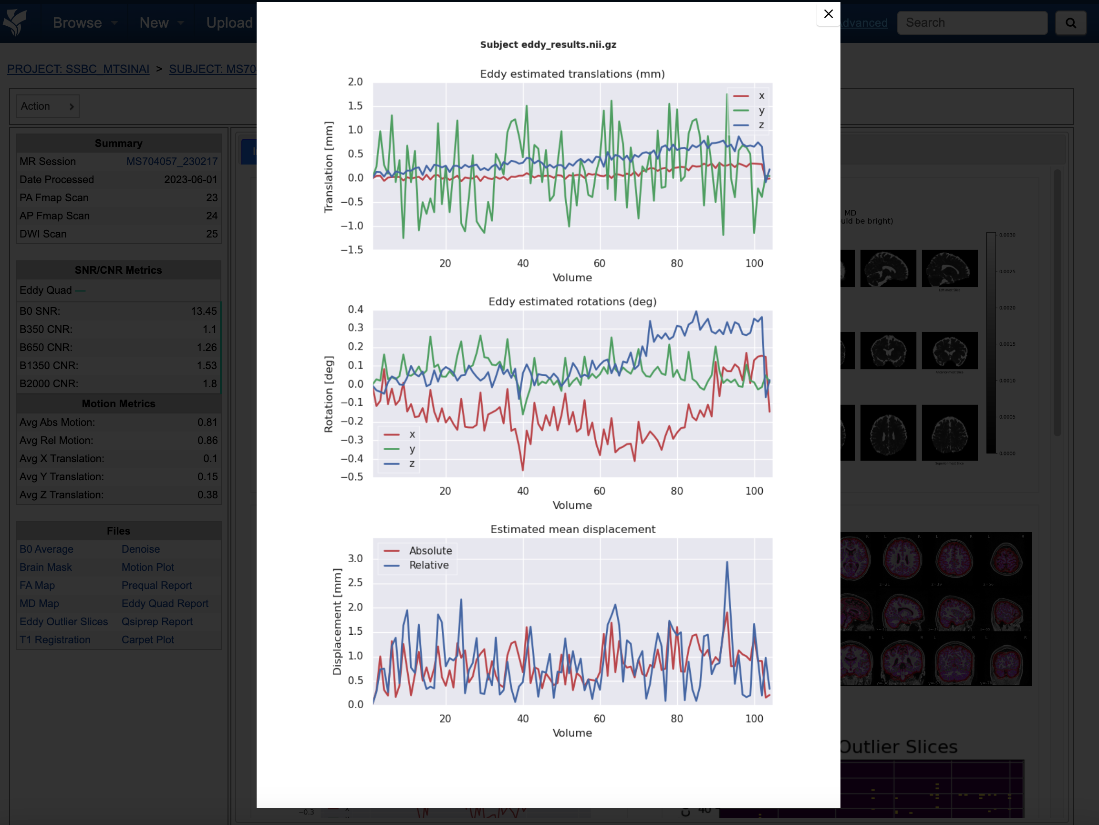
Task: Open the Eddy Quad Report link
Action: (165, 603)
